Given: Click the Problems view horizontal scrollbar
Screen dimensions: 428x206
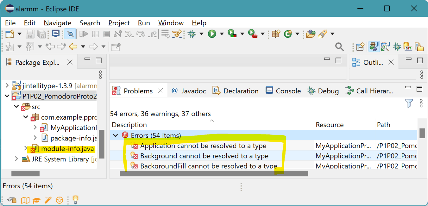Looking at the screenshot, I should tap(214, 173).
